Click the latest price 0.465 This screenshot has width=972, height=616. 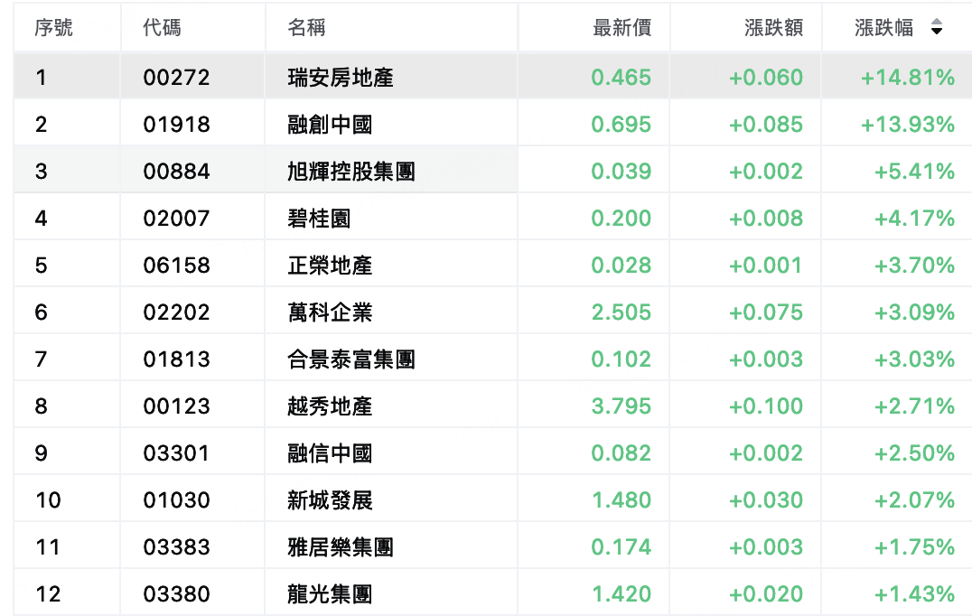point(622,78)
